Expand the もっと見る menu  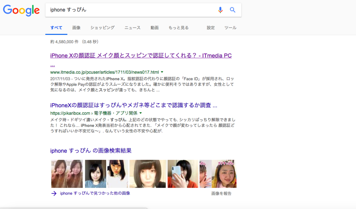[178, 28]
